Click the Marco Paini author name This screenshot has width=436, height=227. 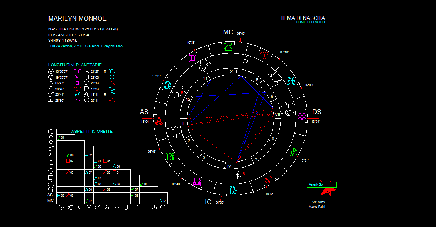click(317, 207)
